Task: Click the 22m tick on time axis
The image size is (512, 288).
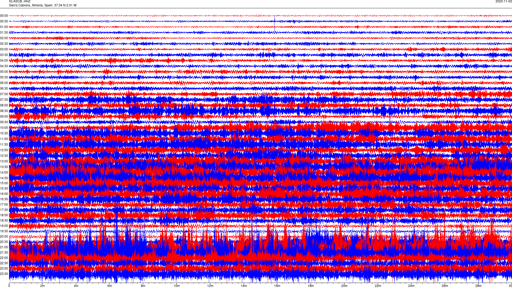Action: point(378,286)
